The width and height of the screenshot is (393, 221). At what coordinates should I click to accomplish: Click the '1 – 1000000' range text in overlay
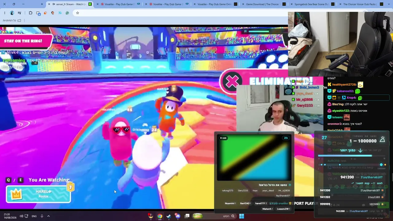[363, 141]
